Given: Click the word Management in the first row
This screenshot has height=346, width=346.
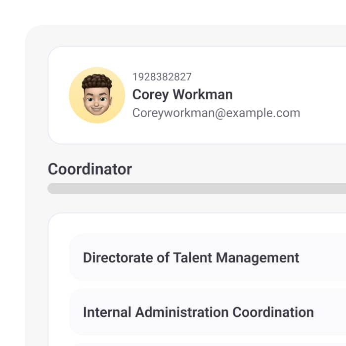Looking at the screenshot, I should [258, 258].
